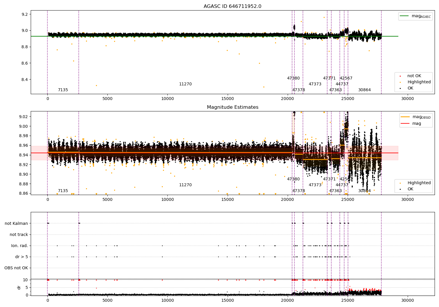
Task: Click the 8.4 y-axis tick of top plot
Action: [x=25, y=80]
